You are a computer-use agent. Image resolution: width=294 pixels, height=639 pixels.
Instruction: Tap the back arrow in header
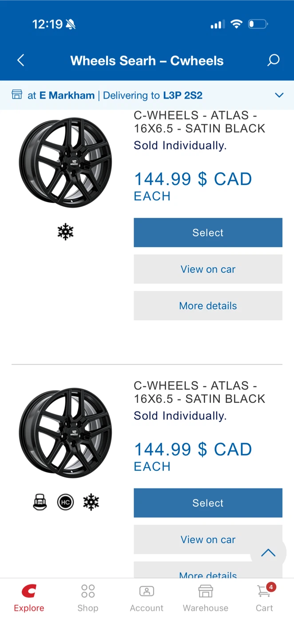pyautogui.click(x=20, y=60)
